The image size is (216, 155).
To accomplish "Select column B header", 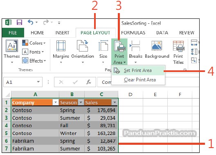I will (x=72, y=94).
